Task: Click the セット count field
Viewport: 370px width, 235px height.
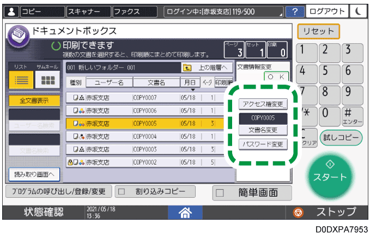Action: pos(256,50)
